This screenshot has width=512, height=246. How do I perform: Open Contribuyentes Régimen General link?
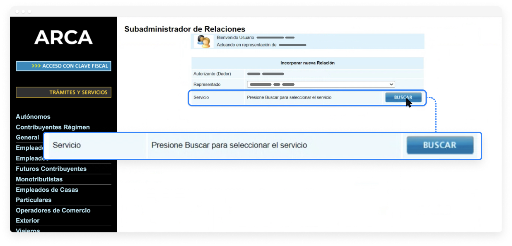click(x=53, y=132)
